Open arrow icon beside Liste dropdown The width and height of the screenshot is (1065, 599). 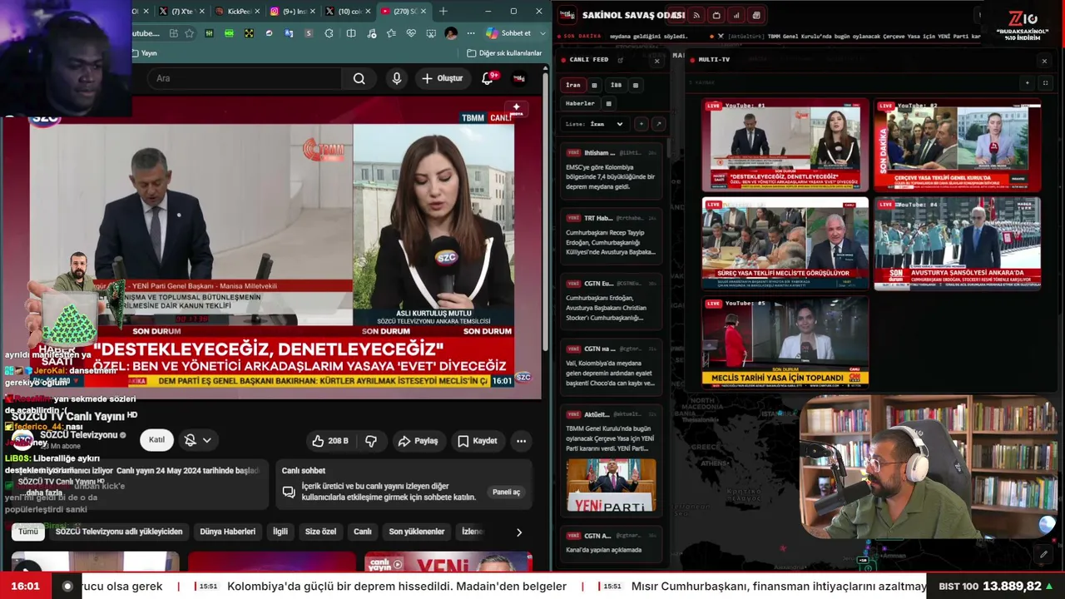(658, 124)
